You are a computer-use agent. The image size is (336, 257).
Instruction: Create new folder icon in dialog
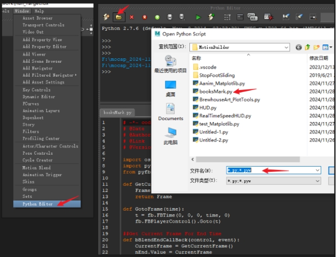coord(316,47)
